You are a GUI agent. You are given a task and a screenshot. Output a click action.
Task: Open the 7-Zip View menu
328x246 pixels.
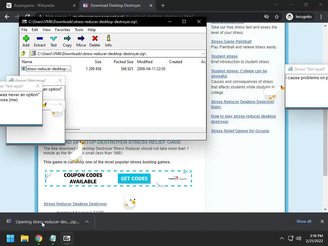pos(46,30)
